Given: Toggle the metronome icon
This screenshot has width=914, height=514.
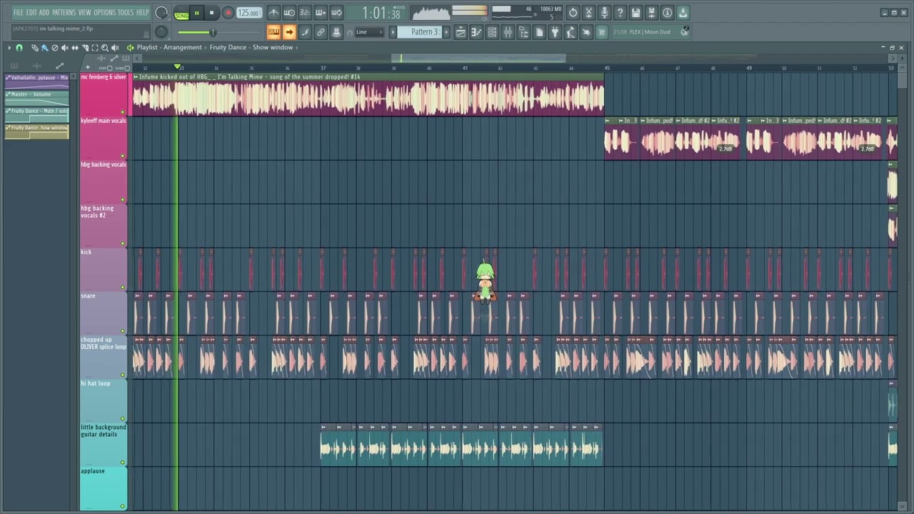Looking at the screenshot, I should point(273,13).
